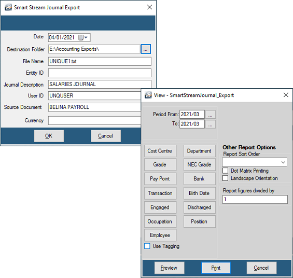This screenshot has width=293, height=278.
Task: Click the User ID field UNQUSER
Action: point(94,95)
